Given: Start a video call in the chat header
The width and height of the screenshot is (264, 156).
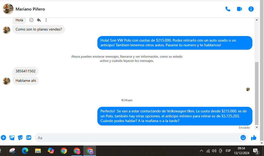Looking at the screenshot, I should tap(239, 9).
